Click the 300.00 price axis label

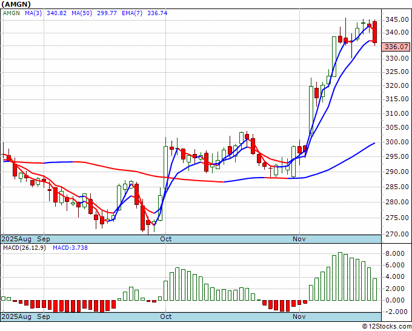(397, 142)
